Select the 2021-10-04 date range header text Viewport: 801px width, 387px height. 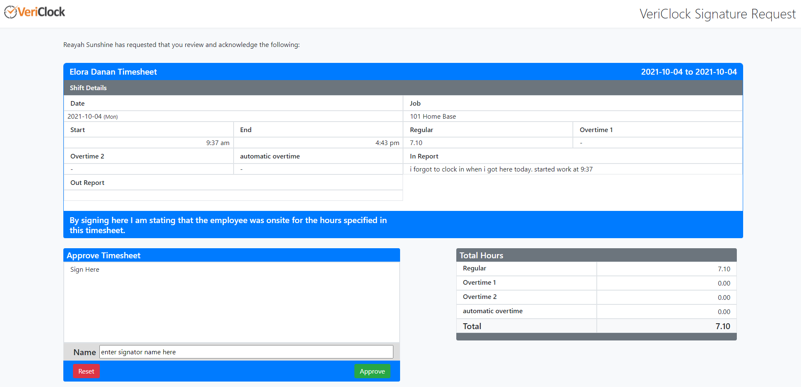(688, 72)
